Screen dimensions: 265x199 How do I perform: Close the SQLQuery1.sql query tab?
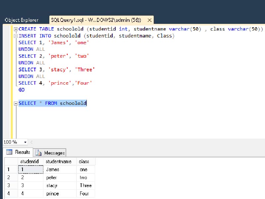coord(149,20)
